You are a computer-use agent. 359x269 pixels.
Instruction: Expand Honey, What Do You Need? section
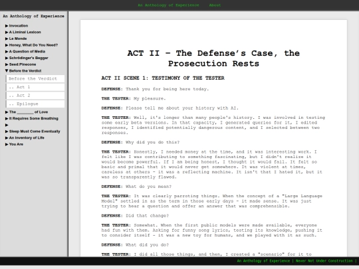click(31, 45)
